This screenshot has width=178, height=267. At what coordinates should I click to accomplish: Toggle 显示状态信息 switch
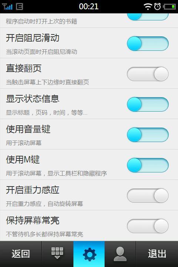tap(148, 104)
